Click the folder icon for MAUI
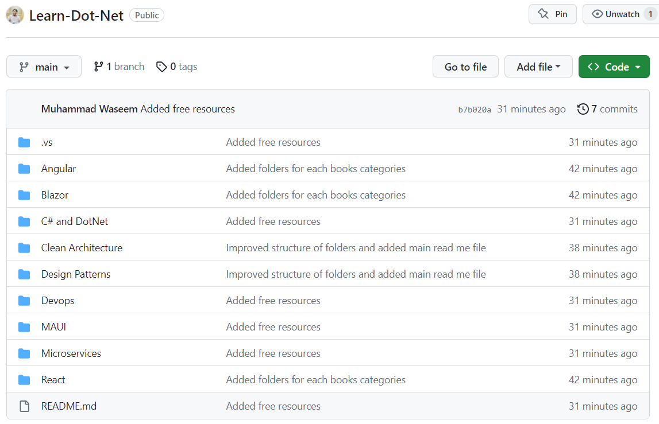Image resolution: width=659 pixels, height=424 pixels. click(x=24, y=327)
